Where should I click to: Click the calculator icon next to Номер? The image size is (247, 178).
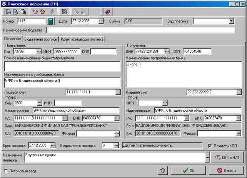50,21
